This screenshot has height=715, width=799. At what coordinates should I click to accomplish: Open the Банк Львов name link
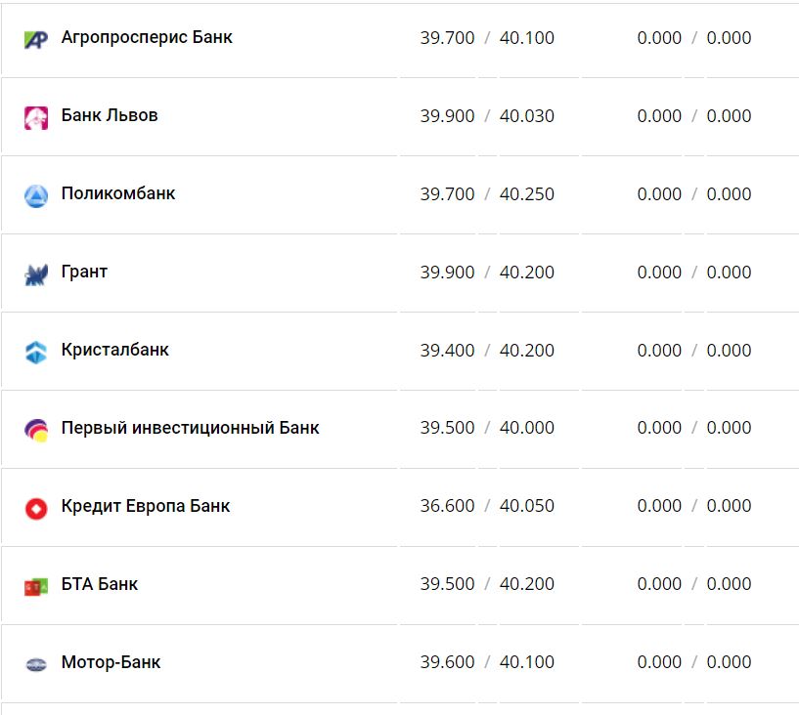[110, 116]
